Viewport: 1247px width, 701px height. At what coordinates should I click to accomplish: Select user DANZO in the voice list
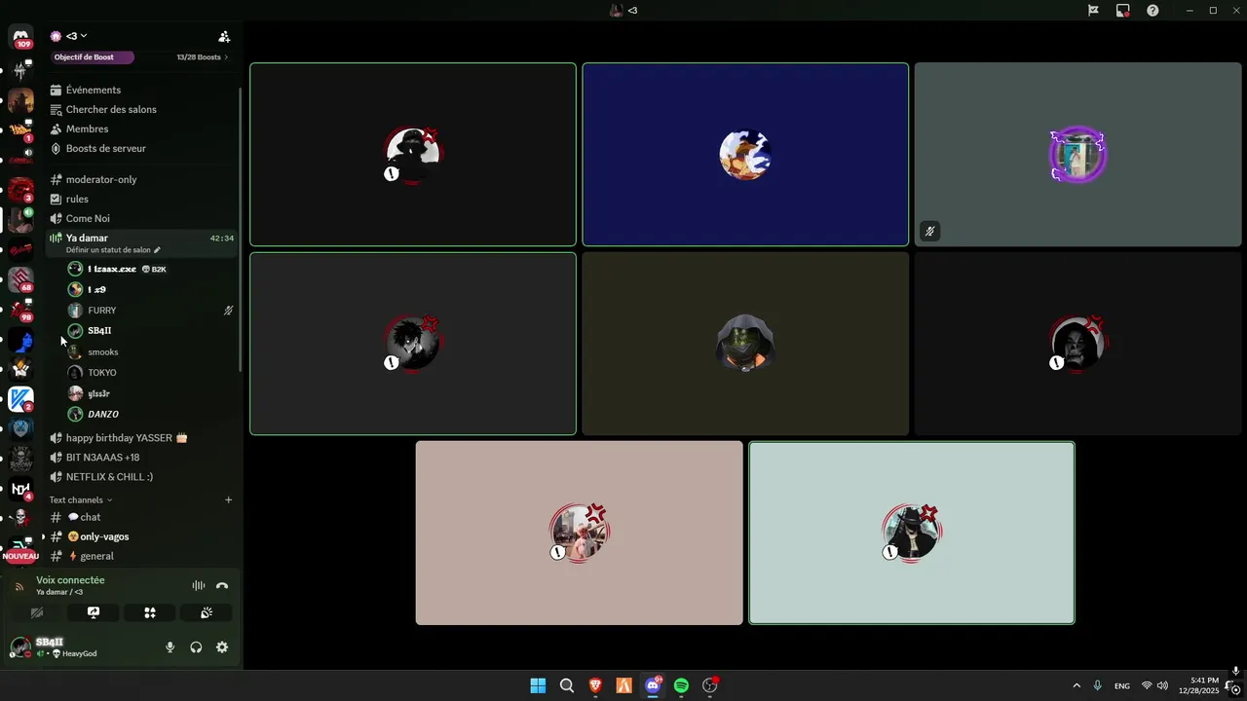pos(102,415)
